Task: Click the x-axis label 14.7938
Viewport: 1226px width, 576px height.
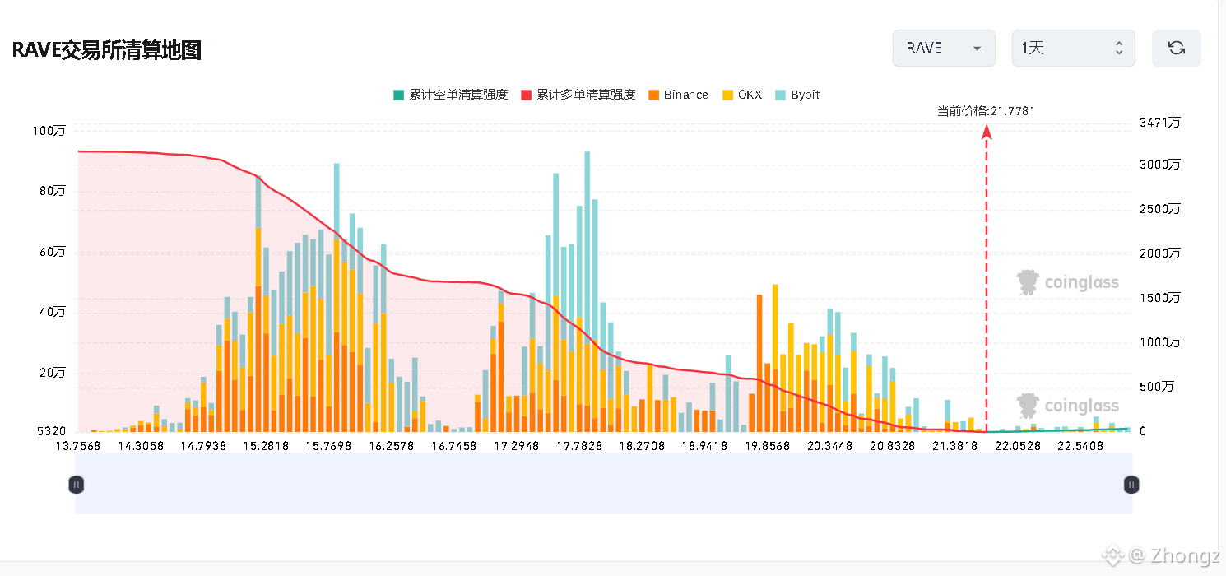Action: point(204,446)
